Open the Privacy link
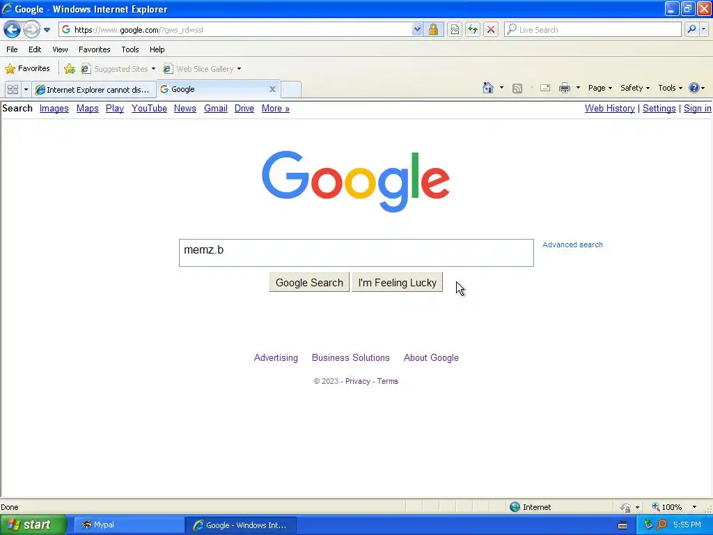The width and height of the screenshot is (713, 535). [358, 381]
